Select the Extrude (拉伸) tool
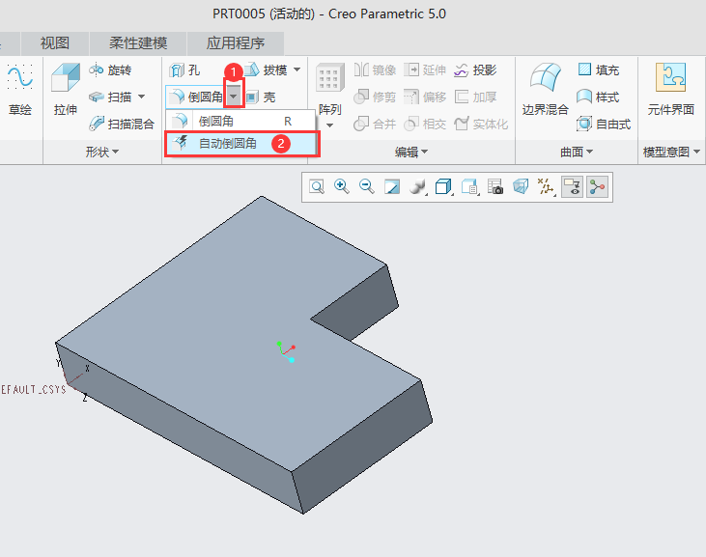 66,90
